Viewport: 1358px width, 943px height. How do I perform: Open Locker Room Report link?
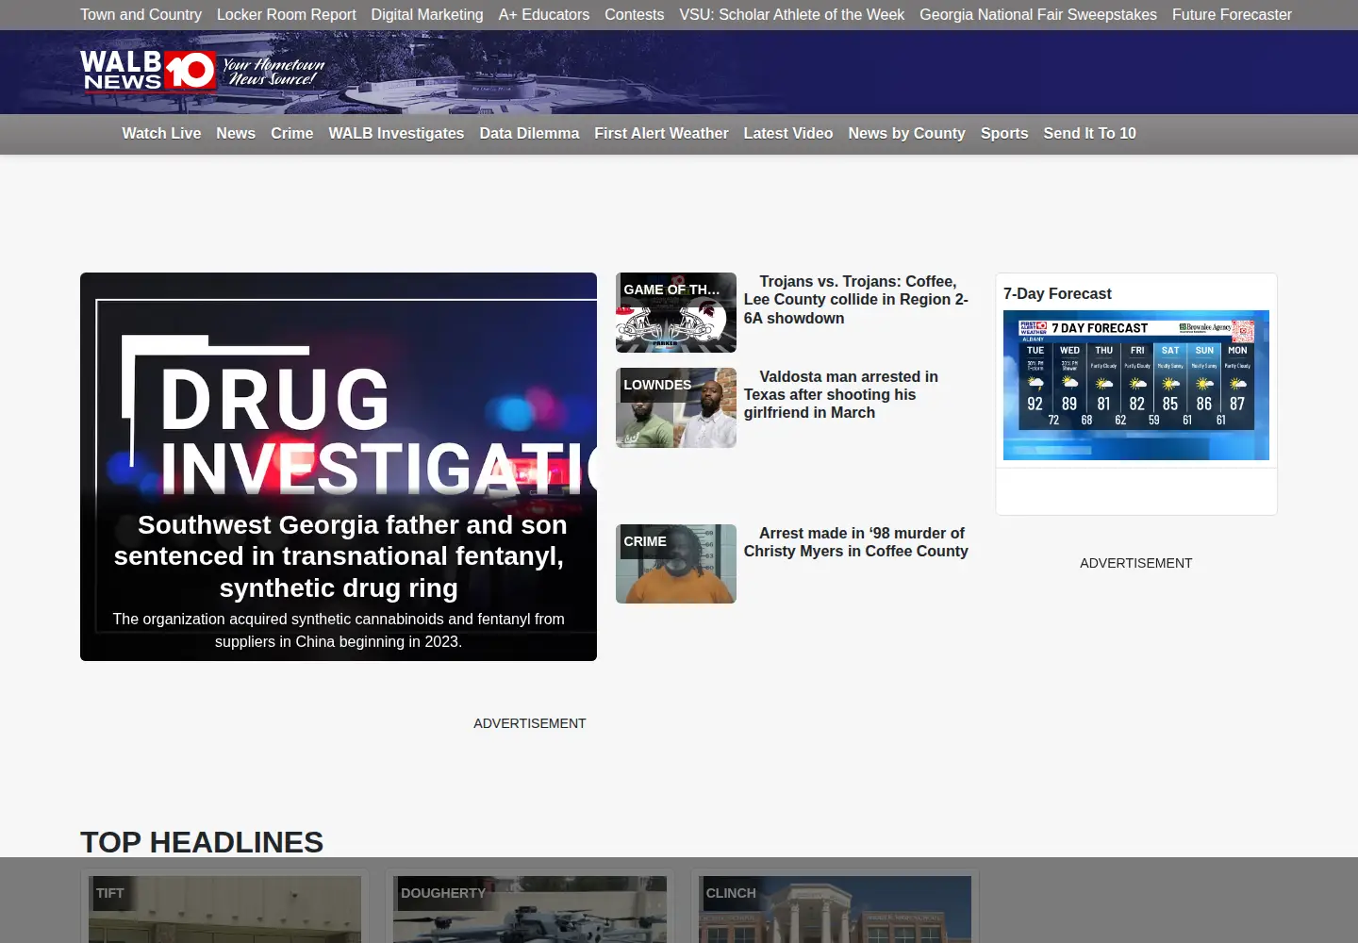point(287,15)
